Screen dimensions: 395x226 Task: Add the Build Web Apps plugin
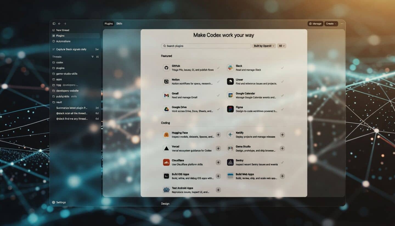tap(282, 176)
